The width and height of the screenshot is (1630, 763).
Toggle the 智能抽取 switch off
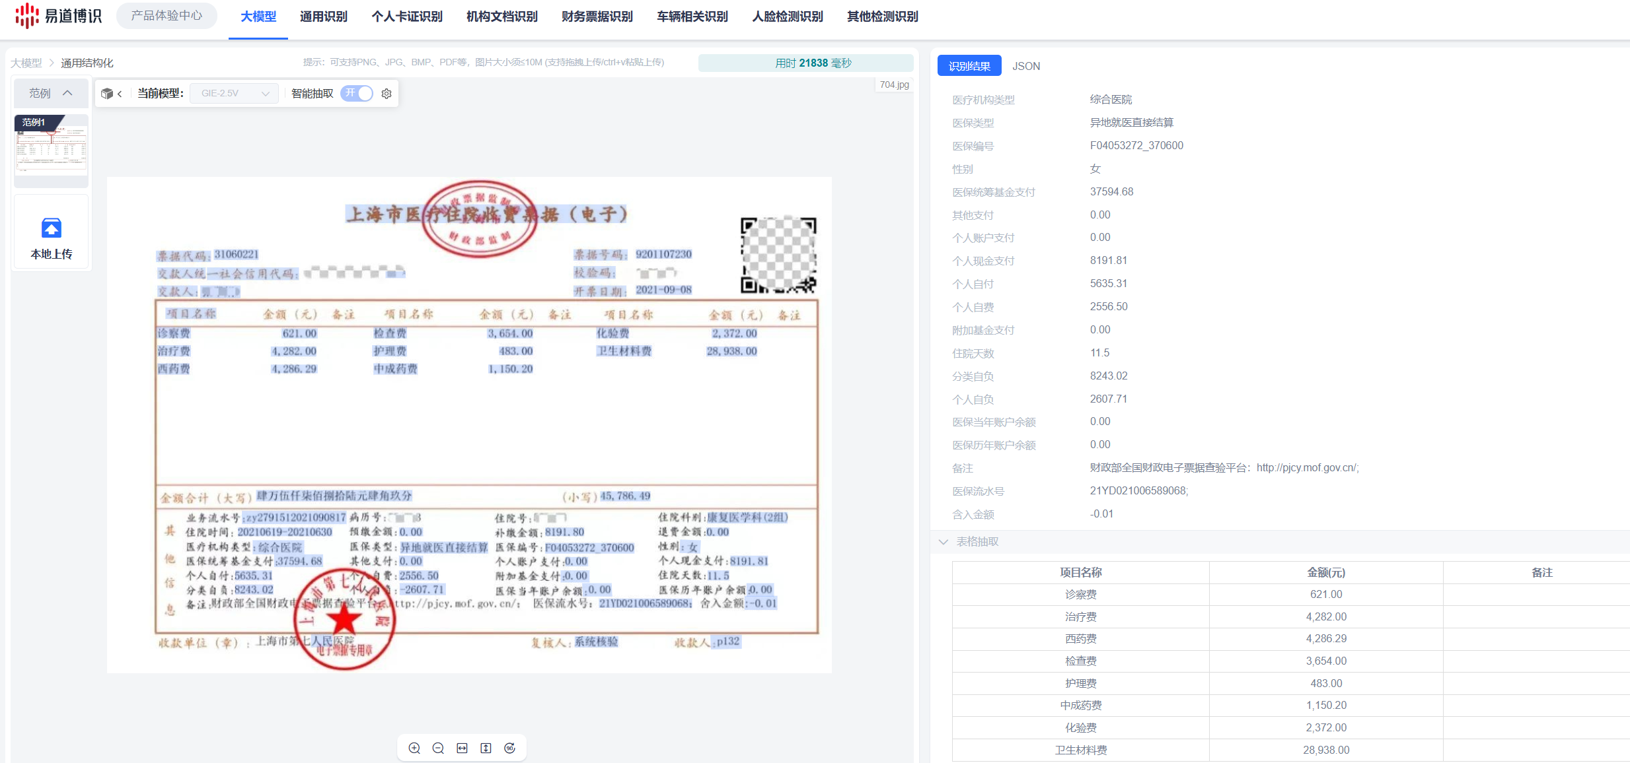[357, 94]
